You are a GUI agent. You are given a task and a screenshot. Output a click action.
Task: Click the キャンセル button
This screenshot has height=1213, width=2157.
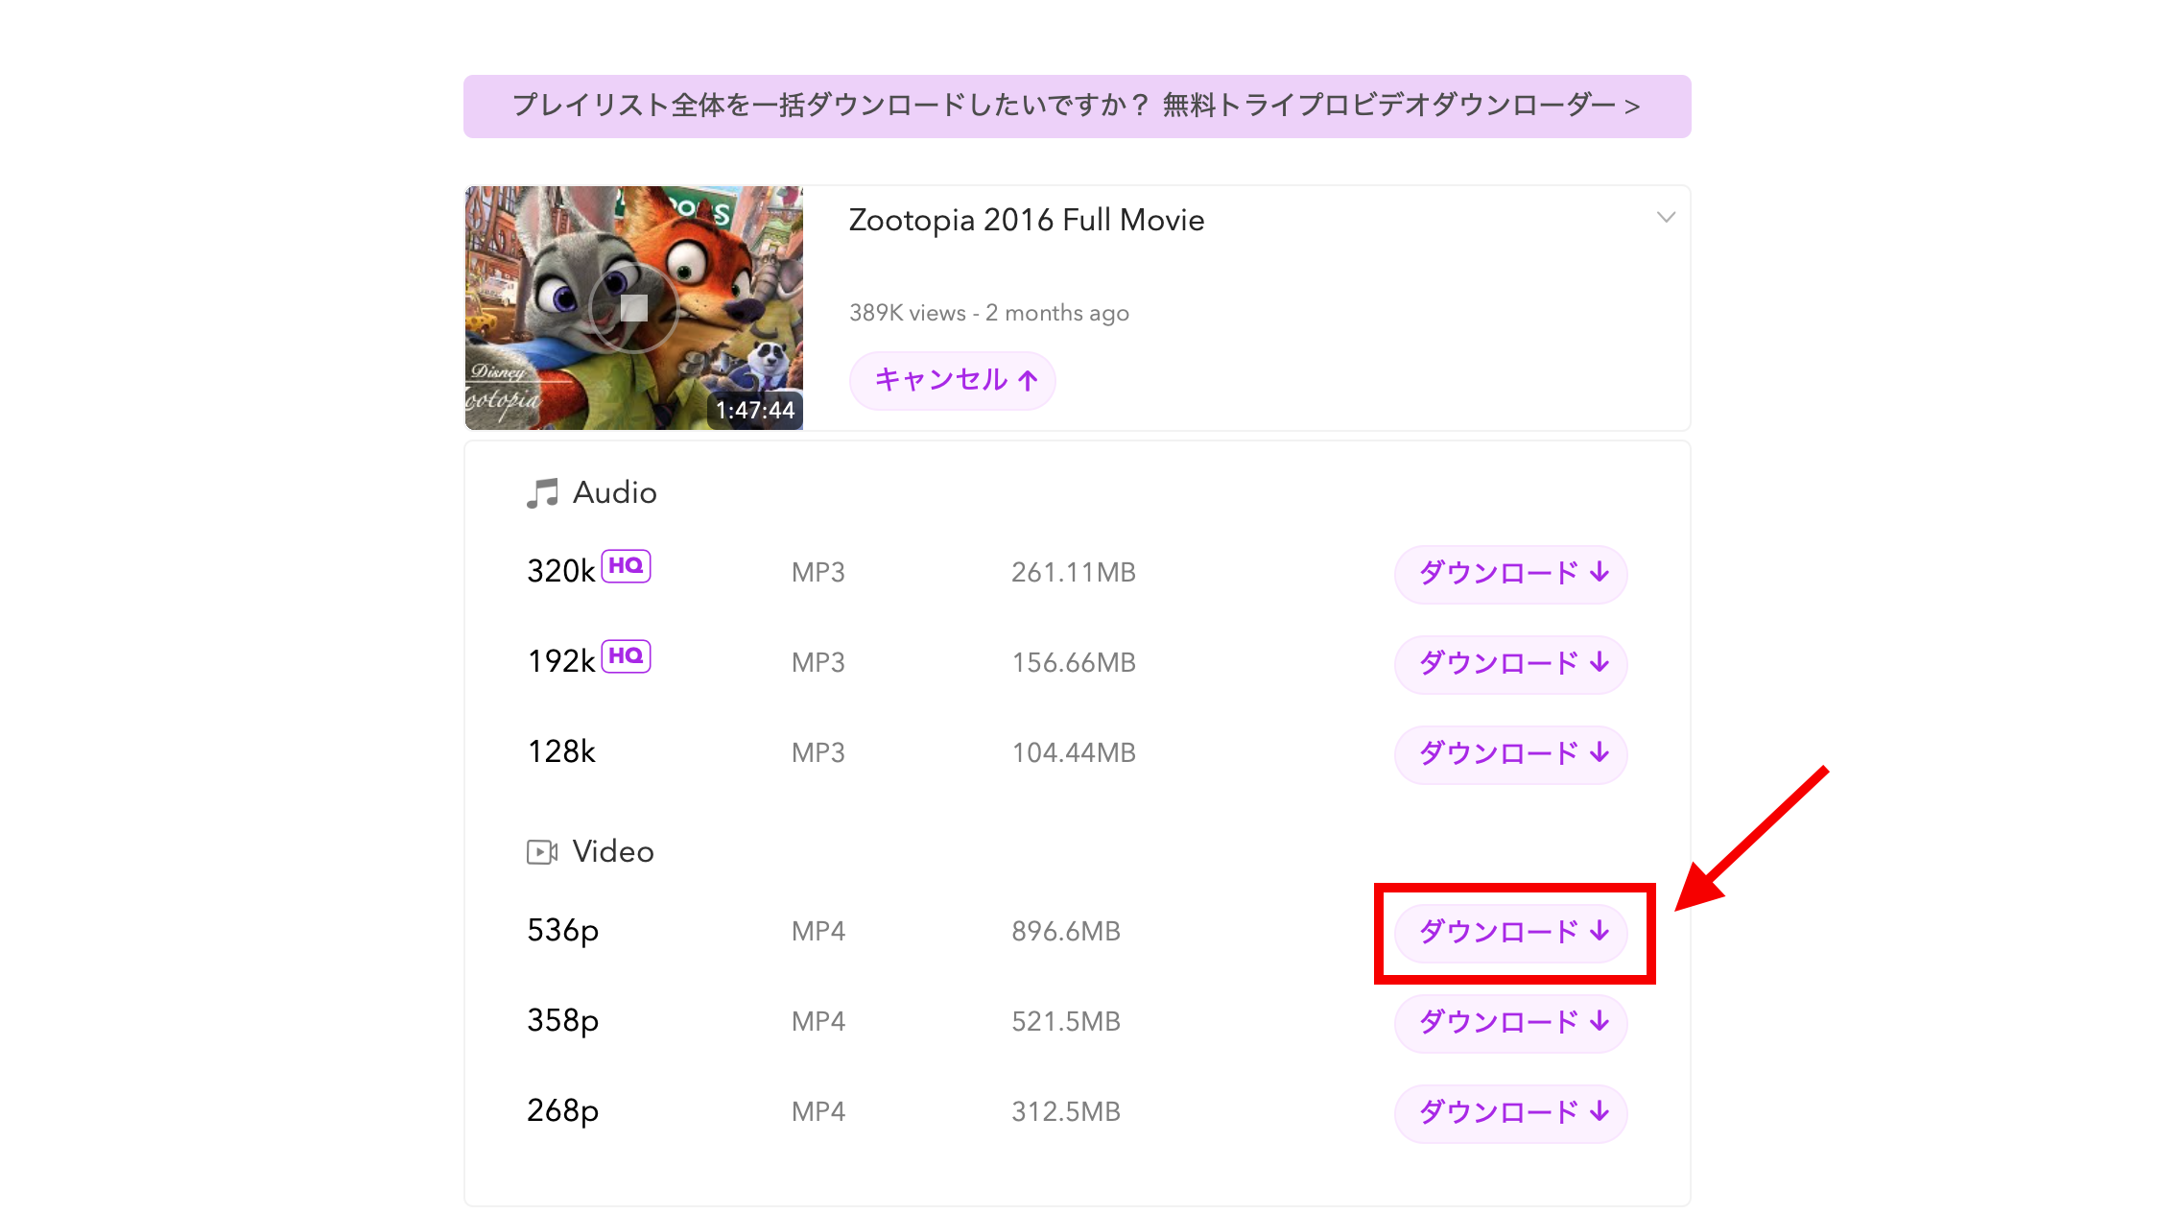coord(953,381)
